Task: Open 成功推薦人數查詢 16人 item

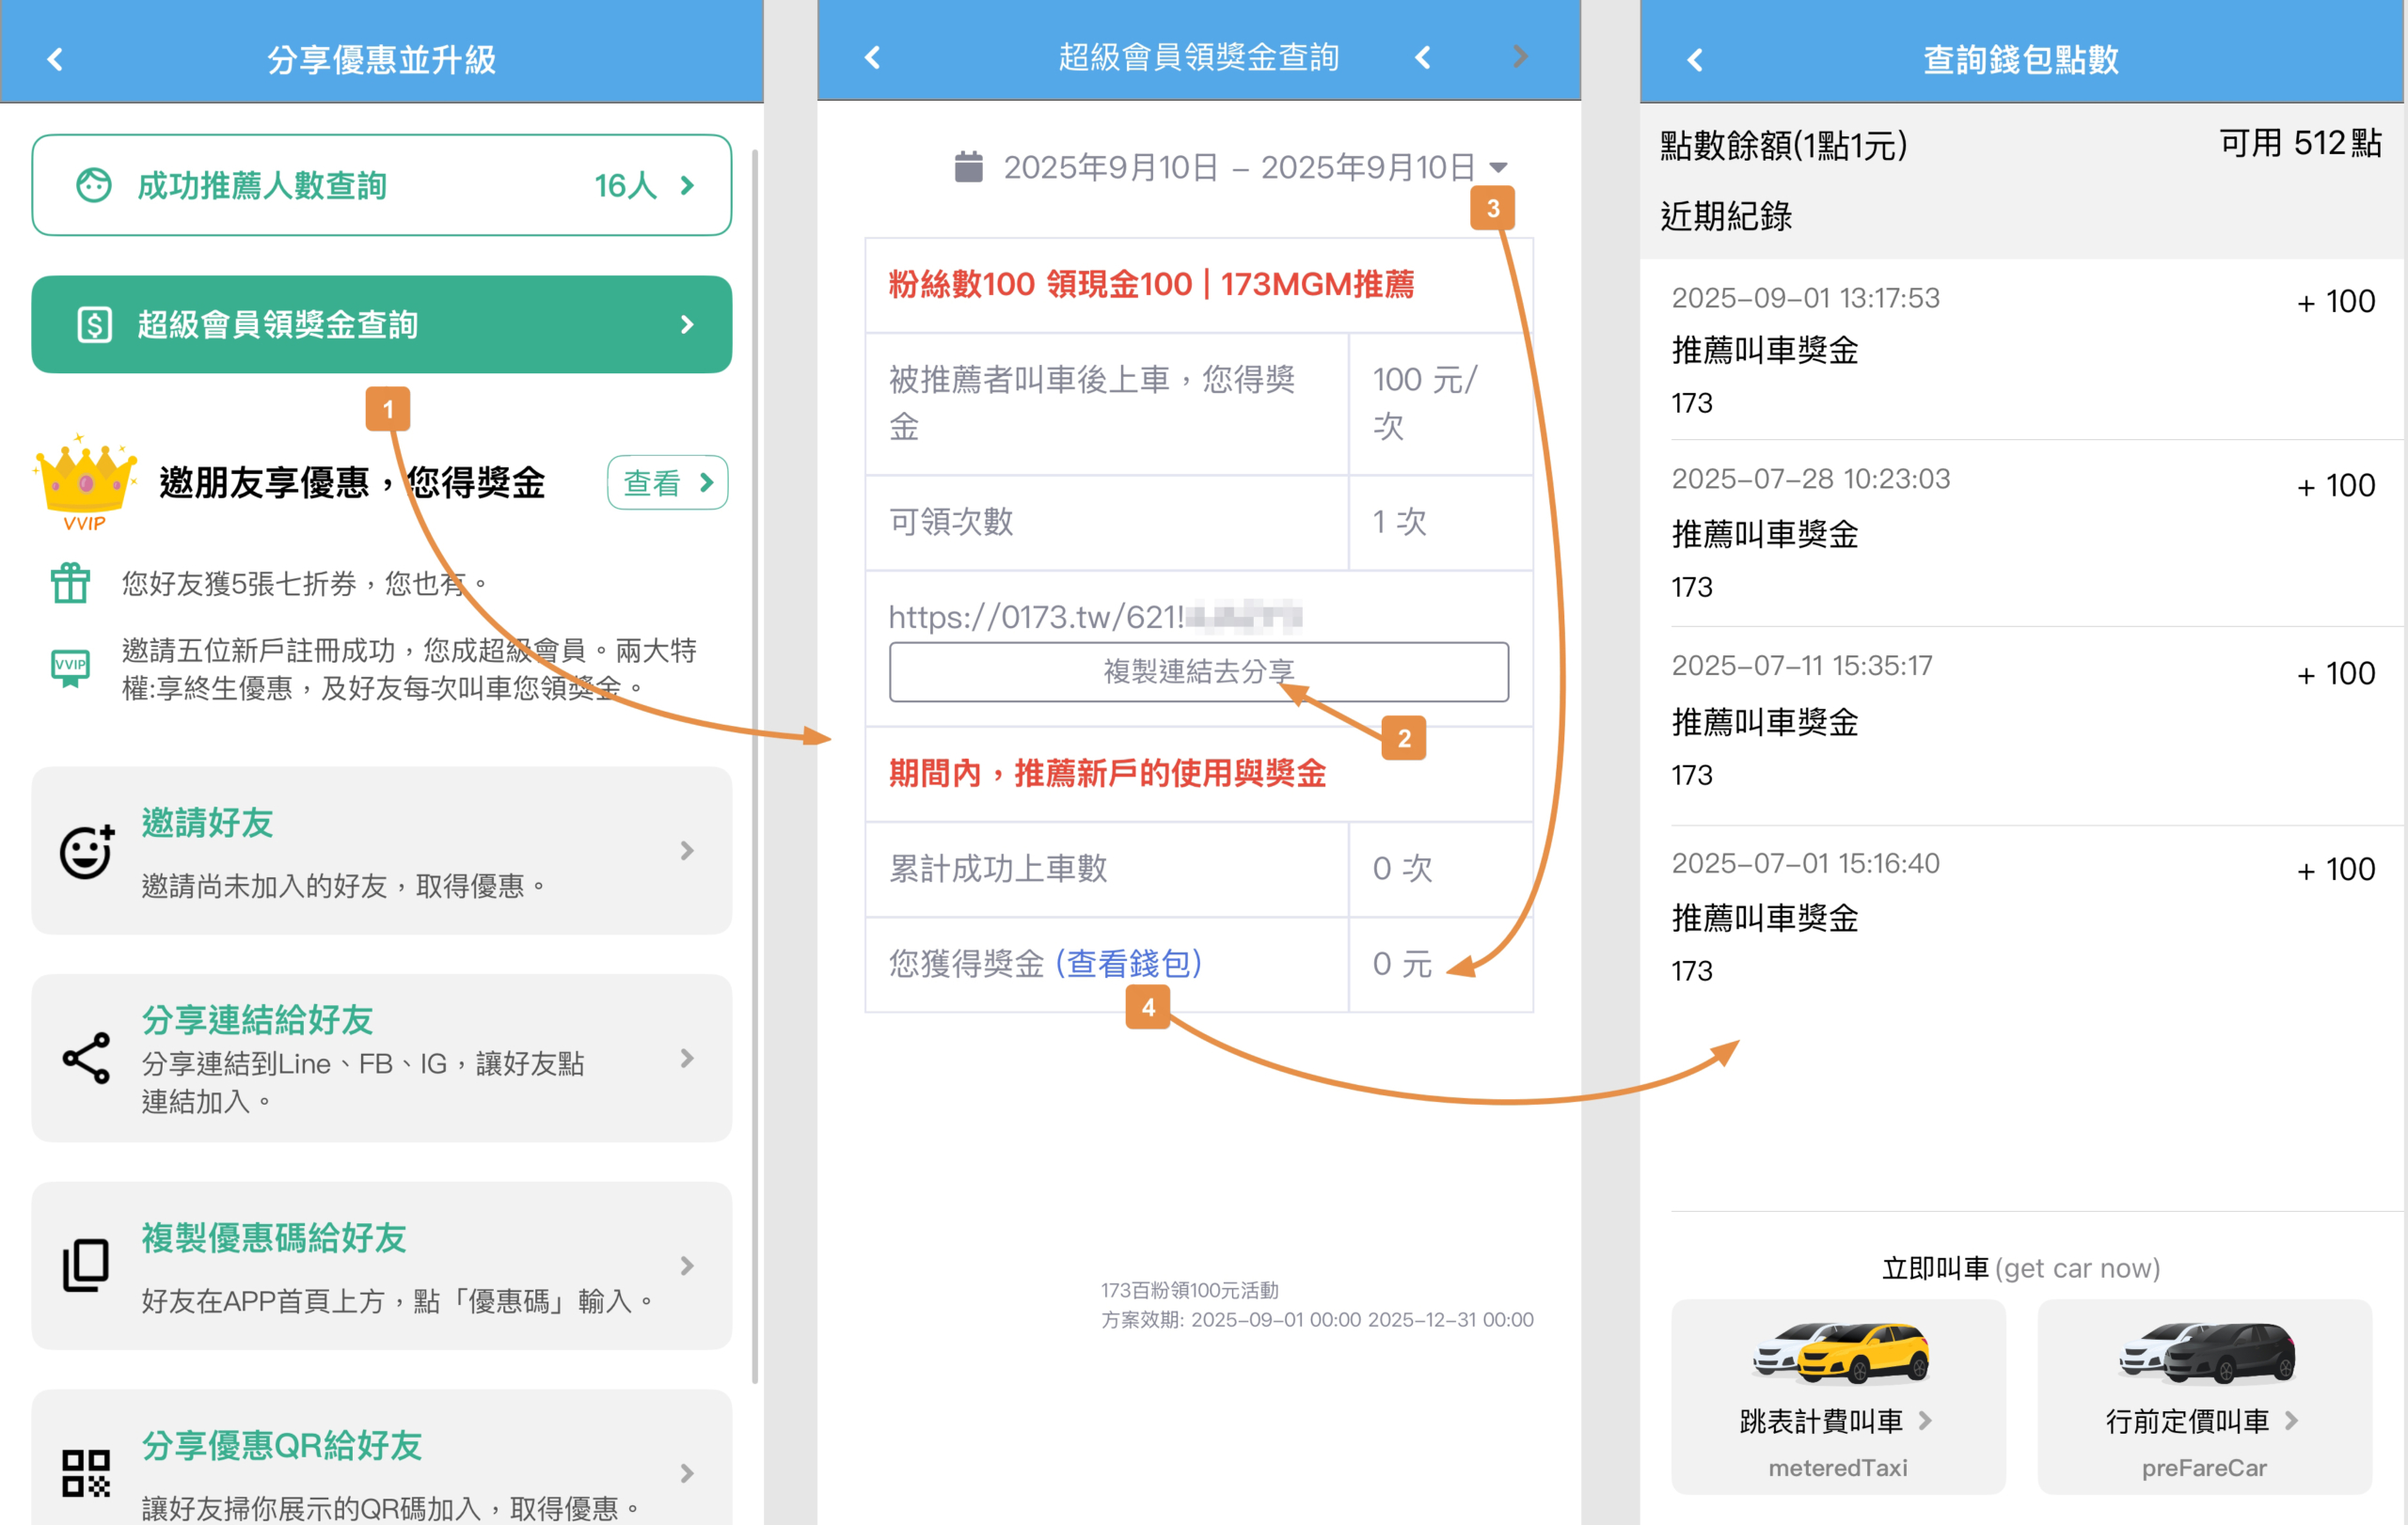Action: click(x=381, y=185)
